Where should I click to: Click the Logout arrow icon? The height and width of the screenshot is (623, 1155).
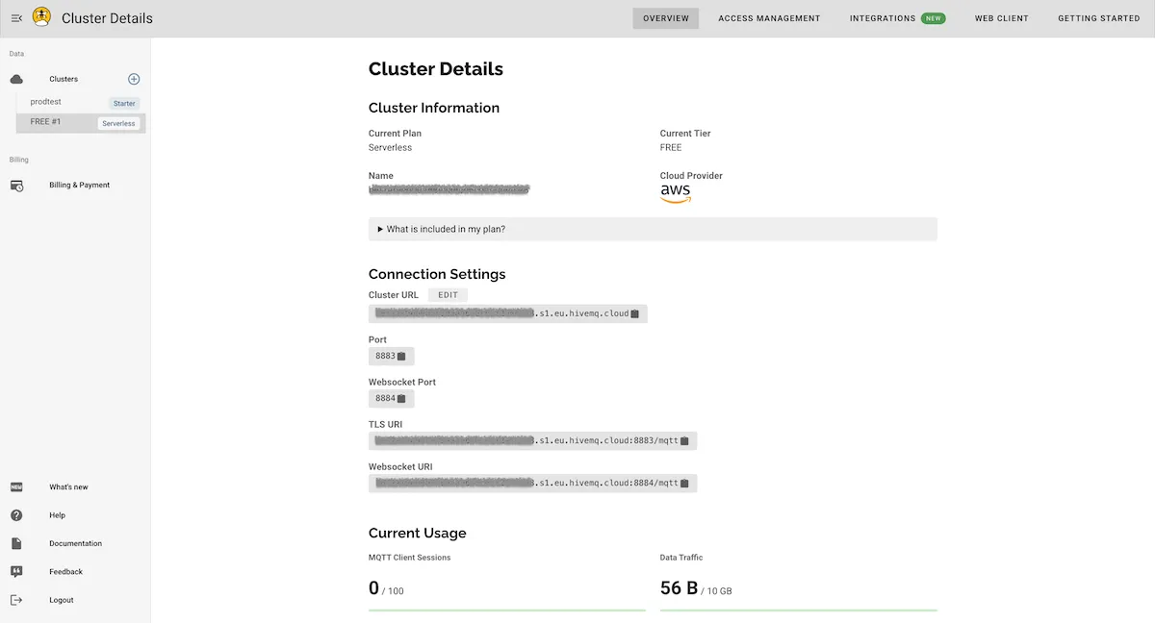16,600
